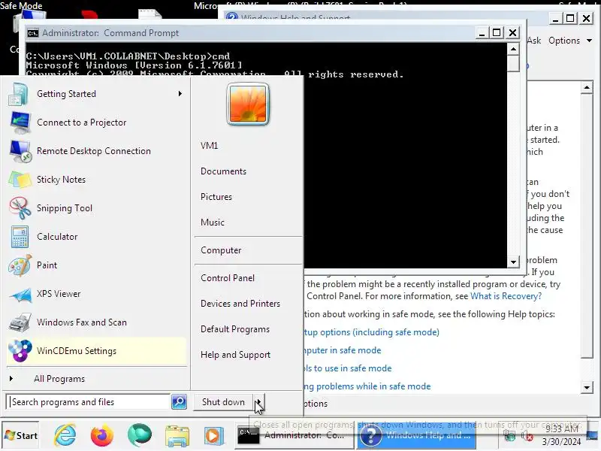Click Command Prompt scrollbar up arrow

click(513, 49)
